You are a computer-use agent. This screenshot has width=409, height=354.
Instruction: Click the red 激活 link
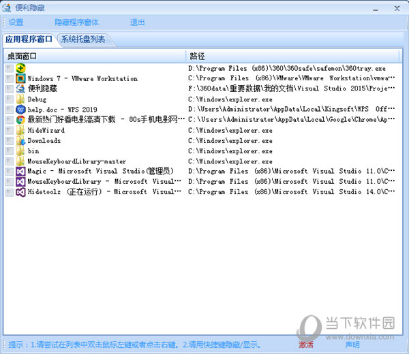coord(305,344)
